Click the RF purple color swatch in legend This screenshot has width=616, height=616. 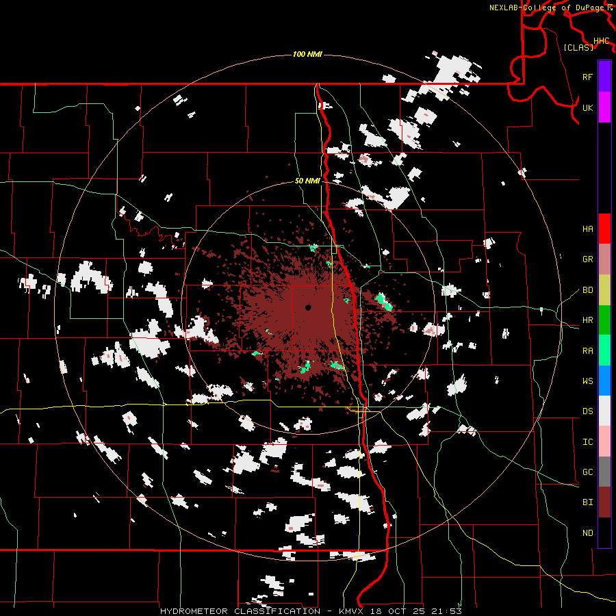[604, 77]
